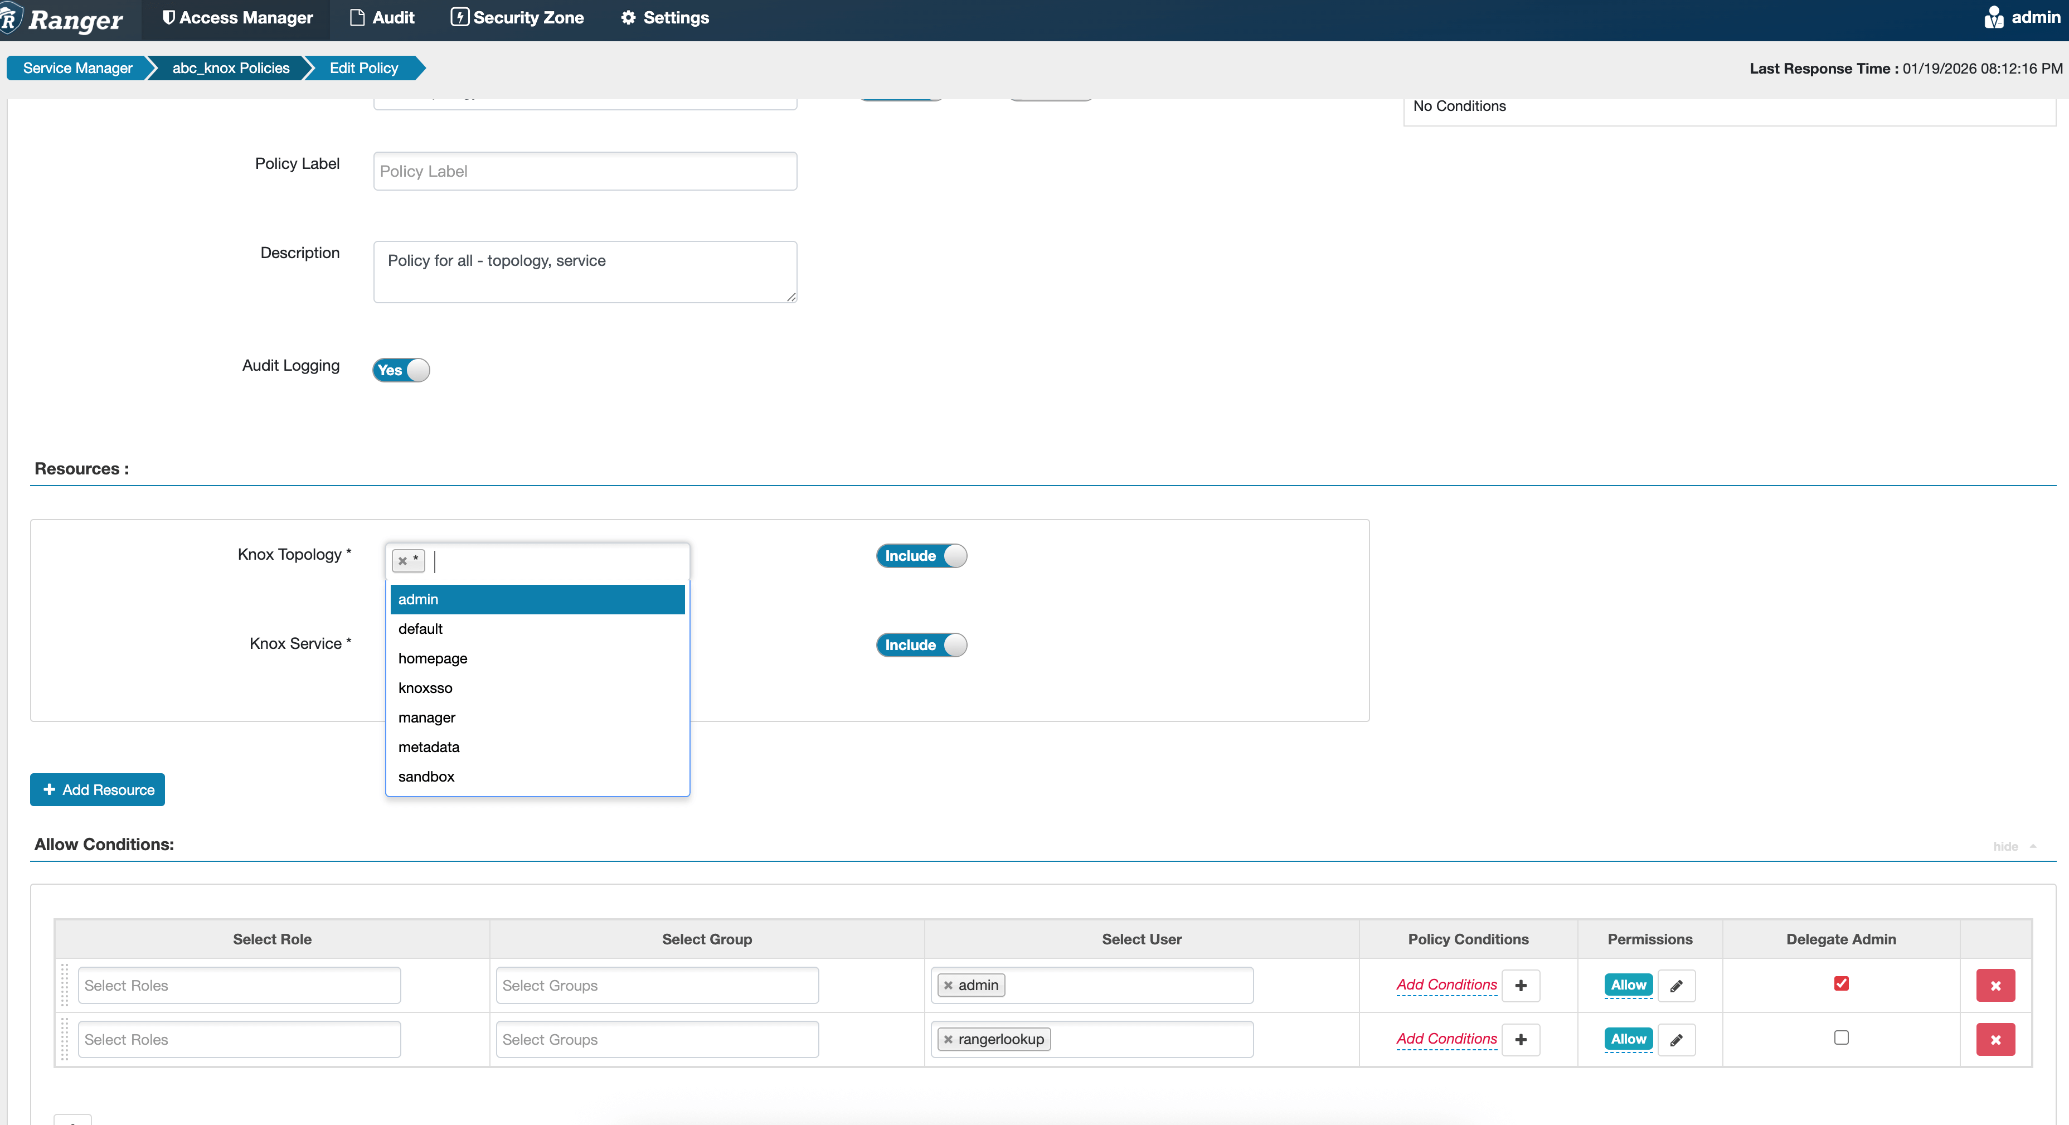The image size is (2069, 1125).
Task: Remove rangerlookup user tag via x icon
Action: click(x=949, y=1039)
